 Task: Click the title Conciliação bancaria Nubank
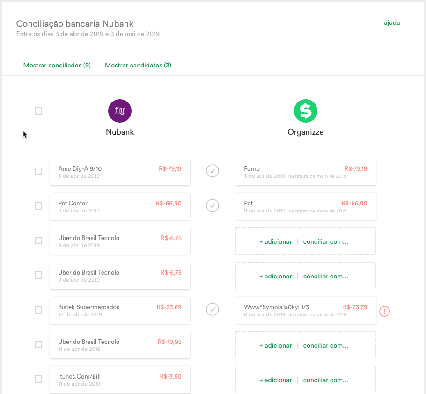point(75,24)
